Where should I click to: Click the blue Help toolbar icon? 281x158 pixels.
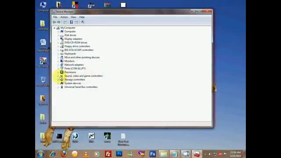(71, 22)
